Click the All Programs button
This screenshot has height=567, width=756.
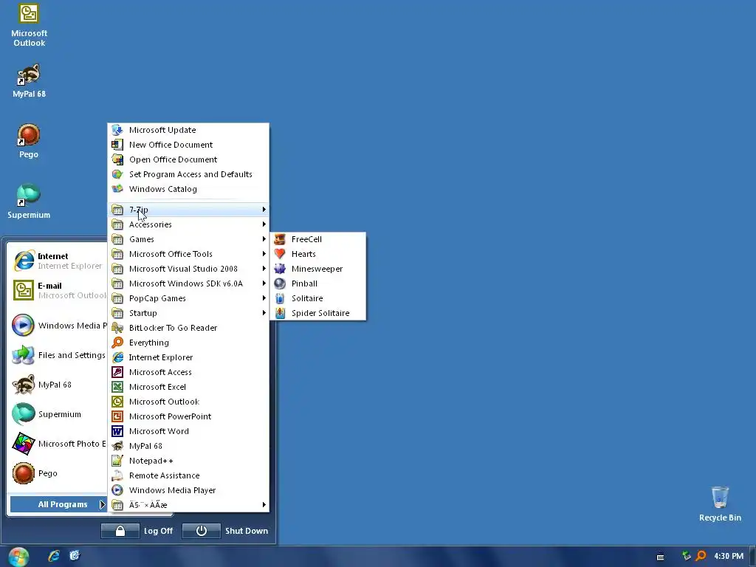[58, 504]
